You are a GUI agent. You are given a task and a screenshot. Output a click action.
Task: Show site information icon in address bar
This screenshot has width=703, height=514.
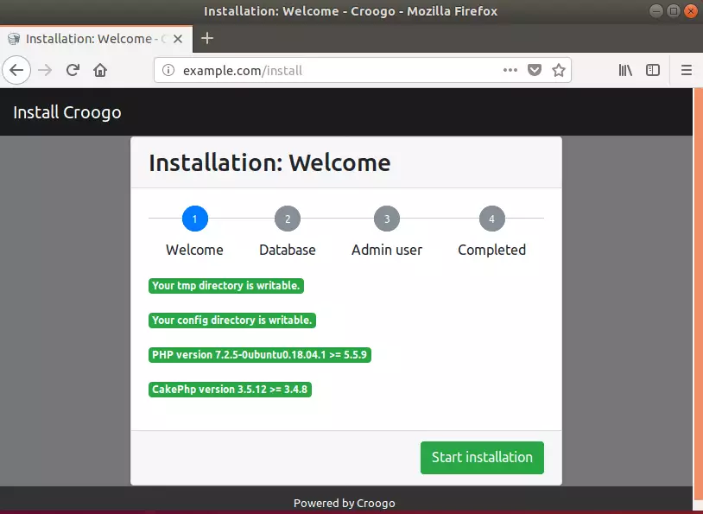click(168, 70)
